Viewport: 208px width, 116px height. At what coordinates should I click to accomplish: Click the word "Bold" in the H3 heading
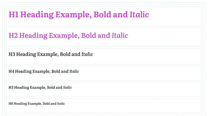point(66,54)
